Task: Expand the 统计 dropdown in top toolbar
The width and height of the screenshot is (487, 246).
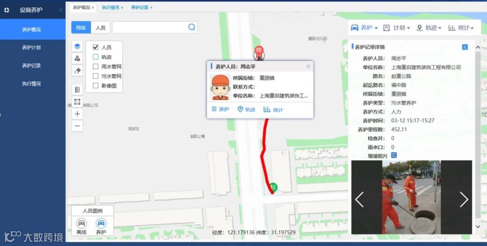Action: tap(461, 28)
